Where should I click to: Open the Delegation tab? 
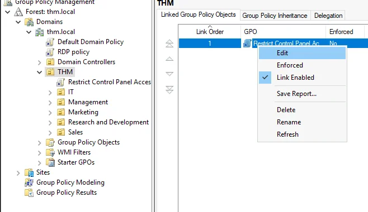(x=328, y=16)
